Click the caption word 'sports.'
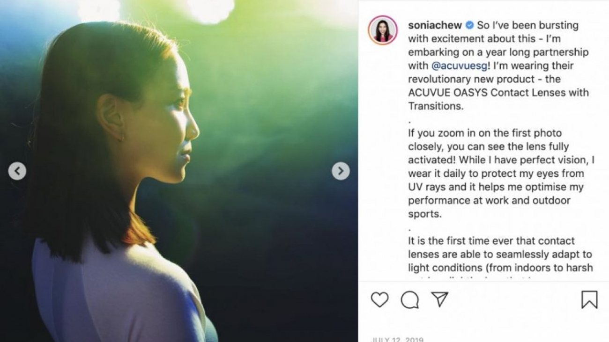 (424, 214)
